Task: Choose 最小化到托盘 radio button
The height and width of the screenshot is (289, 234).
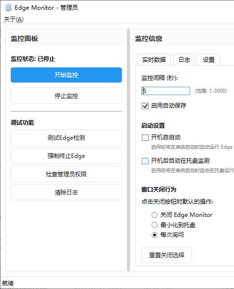Action: click(155, 225)
